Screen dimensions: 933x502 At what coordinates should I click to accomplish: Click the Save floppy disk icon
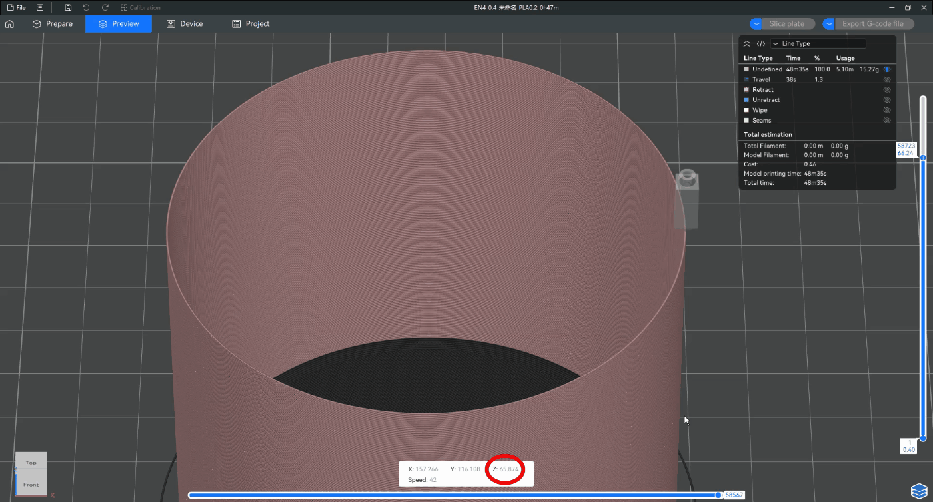click(x=68, y=7)
